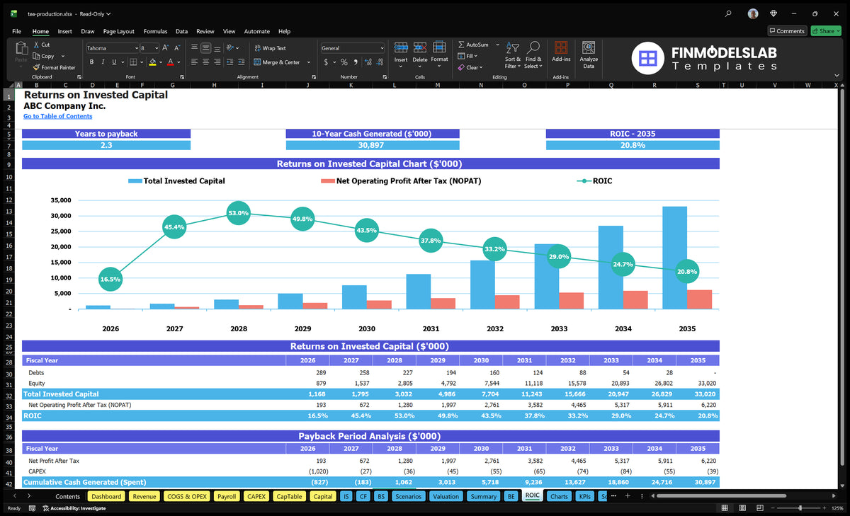Click the Delete cells icon

point(420,47)
